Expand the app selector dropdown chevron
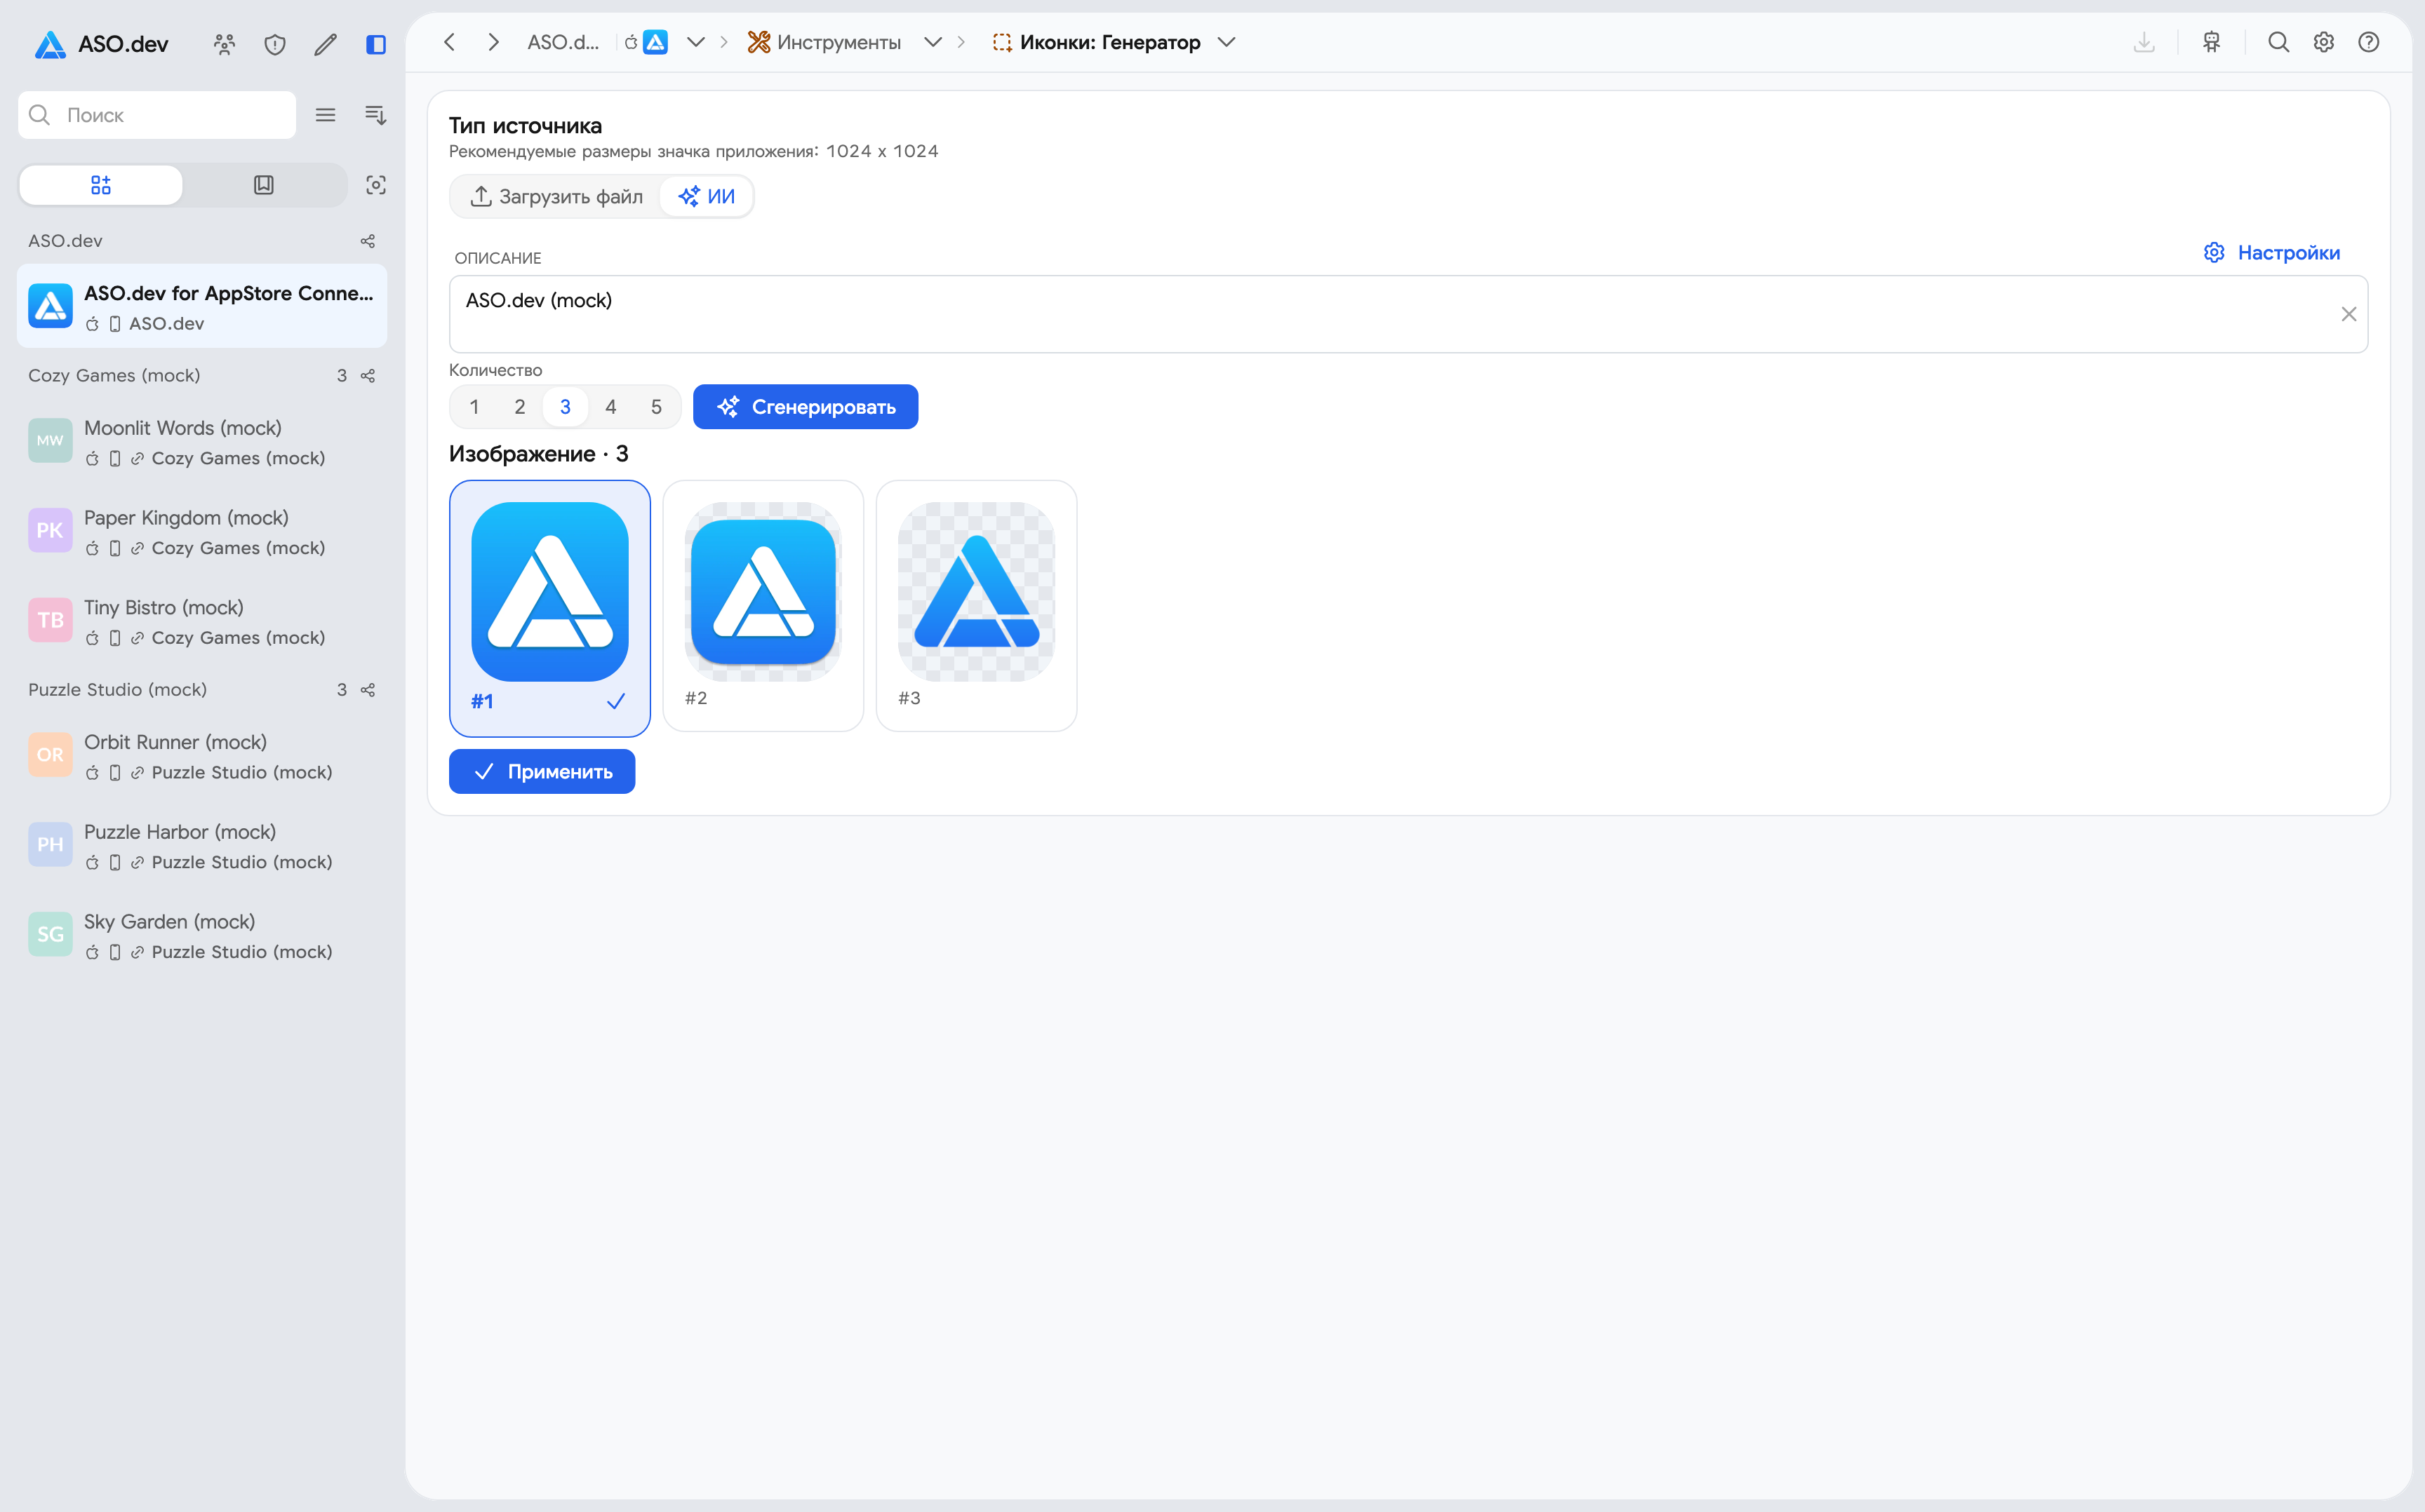The height and width of the screenshot is (1512, 2425). tap(696, 42)
